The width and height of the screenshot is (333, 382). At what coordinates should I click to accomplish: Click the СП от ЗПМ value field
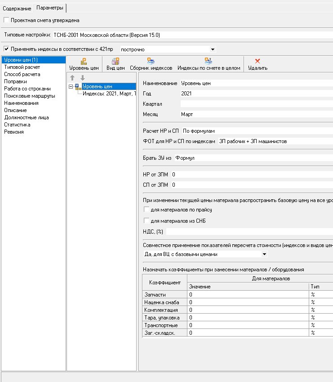point(252,185)
